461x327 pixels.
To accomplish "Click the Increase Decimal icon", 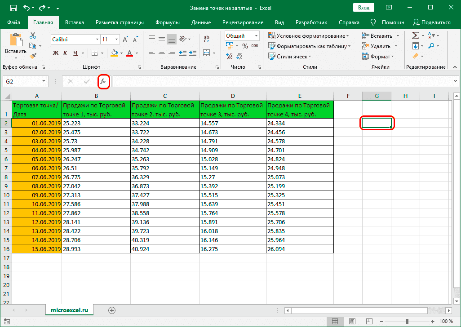I will tap(229, 56).
